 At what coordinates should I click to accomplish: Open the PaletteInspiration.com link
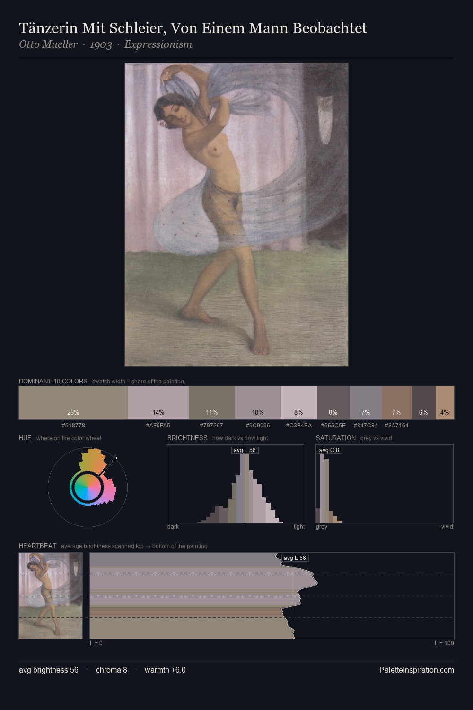417,670
